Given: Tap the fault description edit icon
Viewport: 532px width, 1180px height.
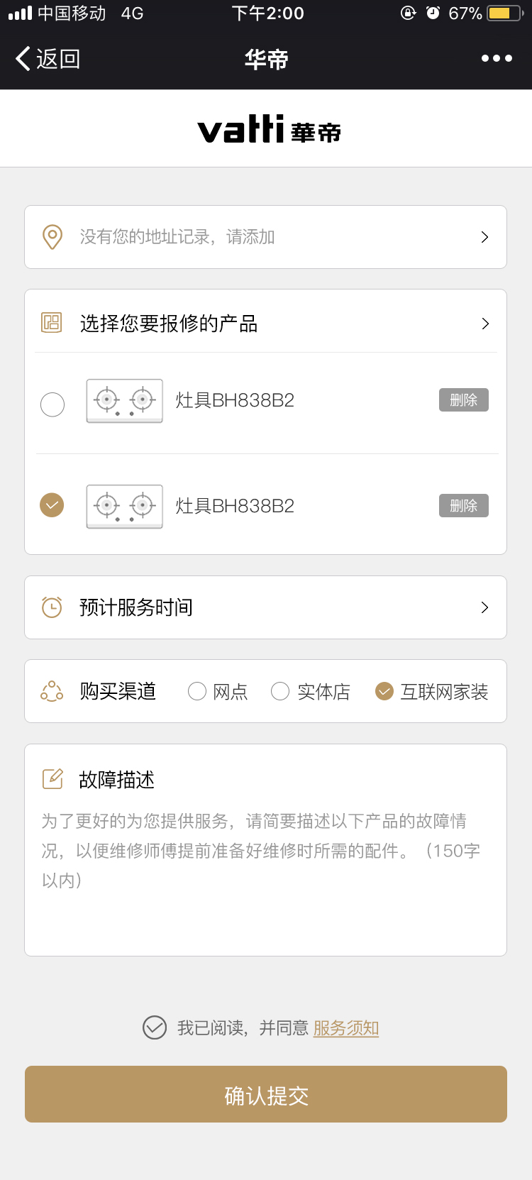Looking at the screenshot, I should 52,779.
